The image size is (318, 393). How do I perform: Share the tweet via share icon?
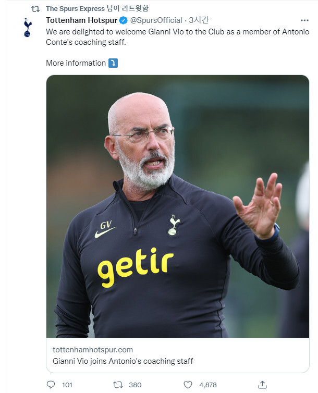(x=262, y=385)
